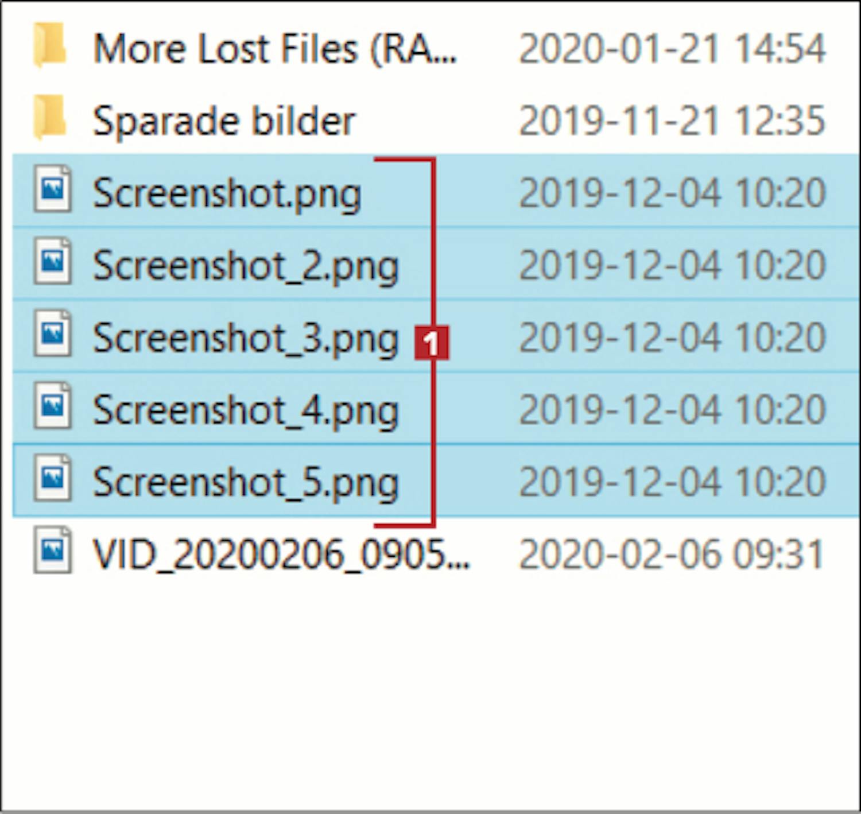Select the Screenshot_3.png file name
Viewport: 861px width, 814px height.
tap(246, 339)
